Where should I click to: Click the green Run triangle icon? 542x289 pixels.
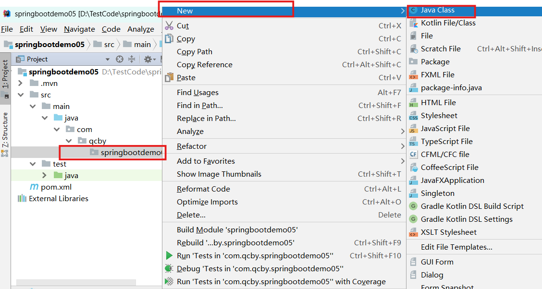pos(169,255)
